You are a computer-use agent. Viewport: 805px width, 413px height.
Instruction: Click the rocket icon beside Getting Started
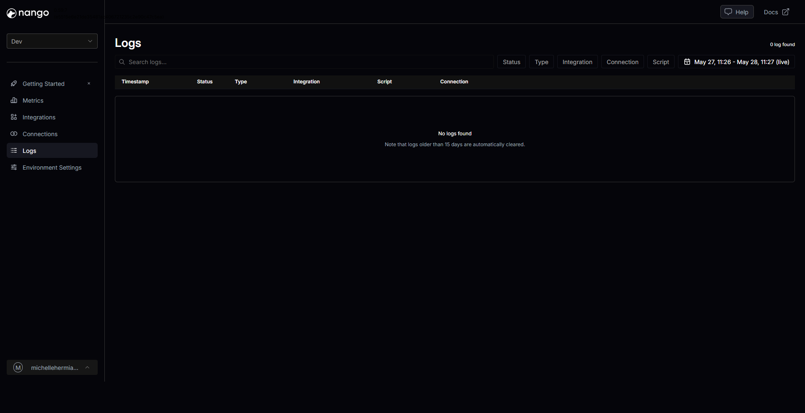(14, 83)
